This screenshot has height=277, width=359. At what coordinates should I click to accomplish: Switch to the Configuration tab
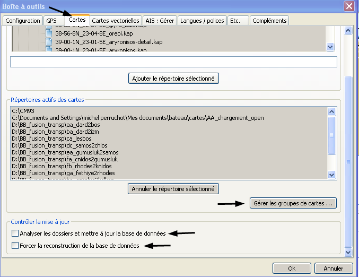(x=22, y=21)
